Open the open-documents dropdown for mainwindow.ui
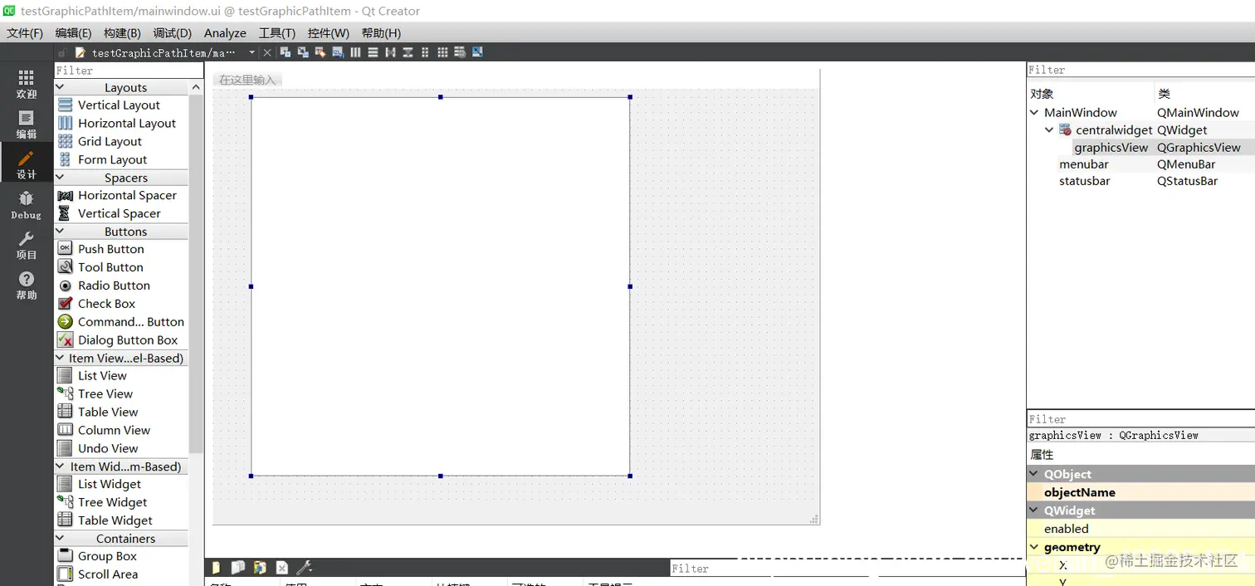Screen dimensions: 1255x586 (252, 52)
